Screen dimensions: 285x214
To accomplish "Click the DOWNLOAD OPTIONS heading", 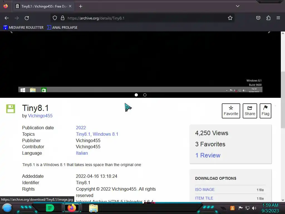I will coord(216,178).
